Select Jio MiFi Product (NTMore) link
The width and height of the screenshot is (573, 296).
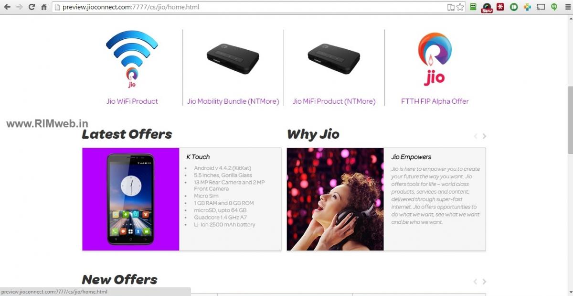click(334, 101)
